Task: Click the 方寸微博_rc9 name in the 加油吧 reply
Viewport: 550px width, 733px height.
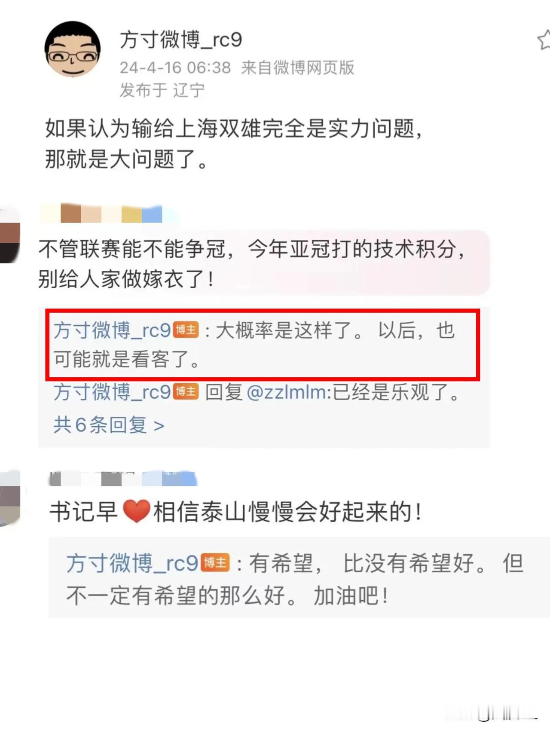Action: click(x=133, y=563)
